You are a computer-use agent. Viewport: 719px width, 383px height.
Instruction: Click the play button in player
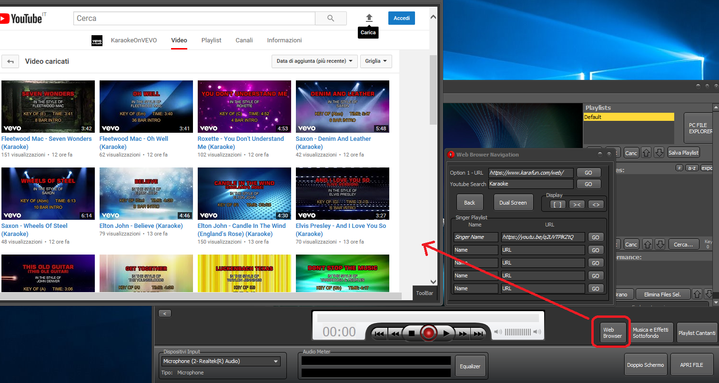click(446, 334)
